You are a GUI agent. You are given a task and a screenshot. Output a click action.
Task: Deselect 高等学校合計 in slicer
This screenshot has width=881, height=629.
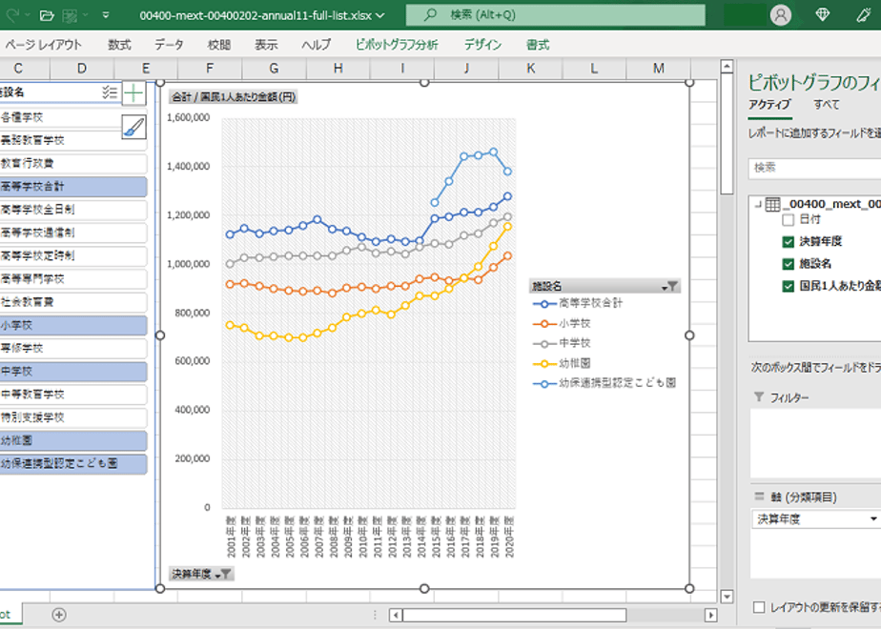coord(73,187)
